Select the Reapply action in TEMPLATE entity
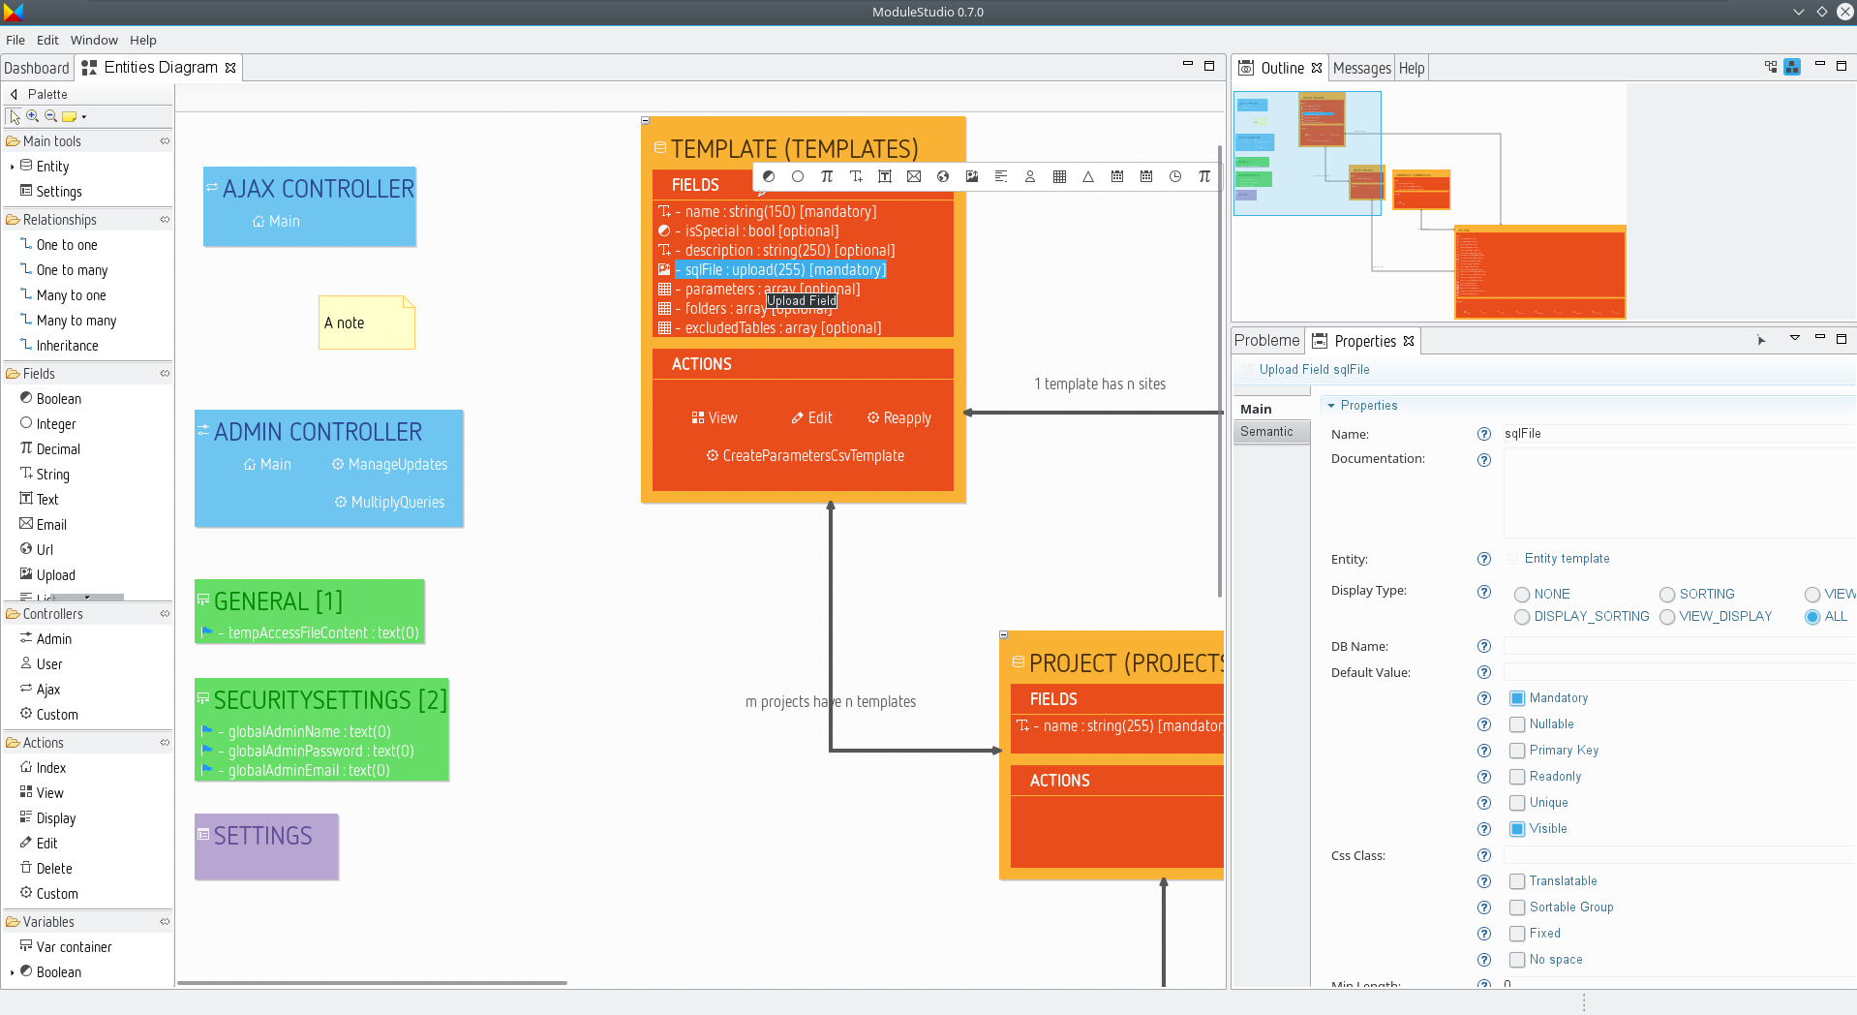1857x1015 pixels. coord(899,418)
